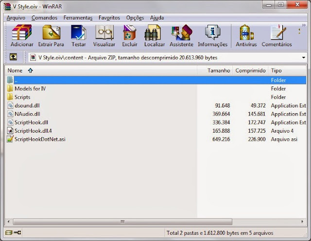Click the NAudio.dll file icon
The image size is (311, 241).
[10, 114]
